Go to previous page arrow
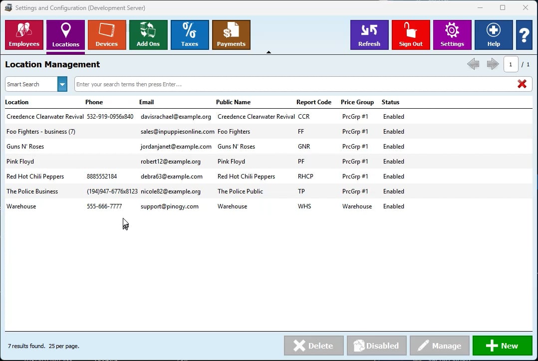Image resolution: width=538 pixels, height=361 pixels. pos(473,64)
